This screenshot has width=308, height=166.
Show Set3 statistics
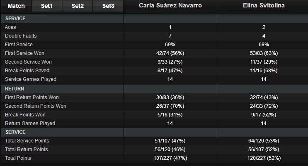(108, 6)
